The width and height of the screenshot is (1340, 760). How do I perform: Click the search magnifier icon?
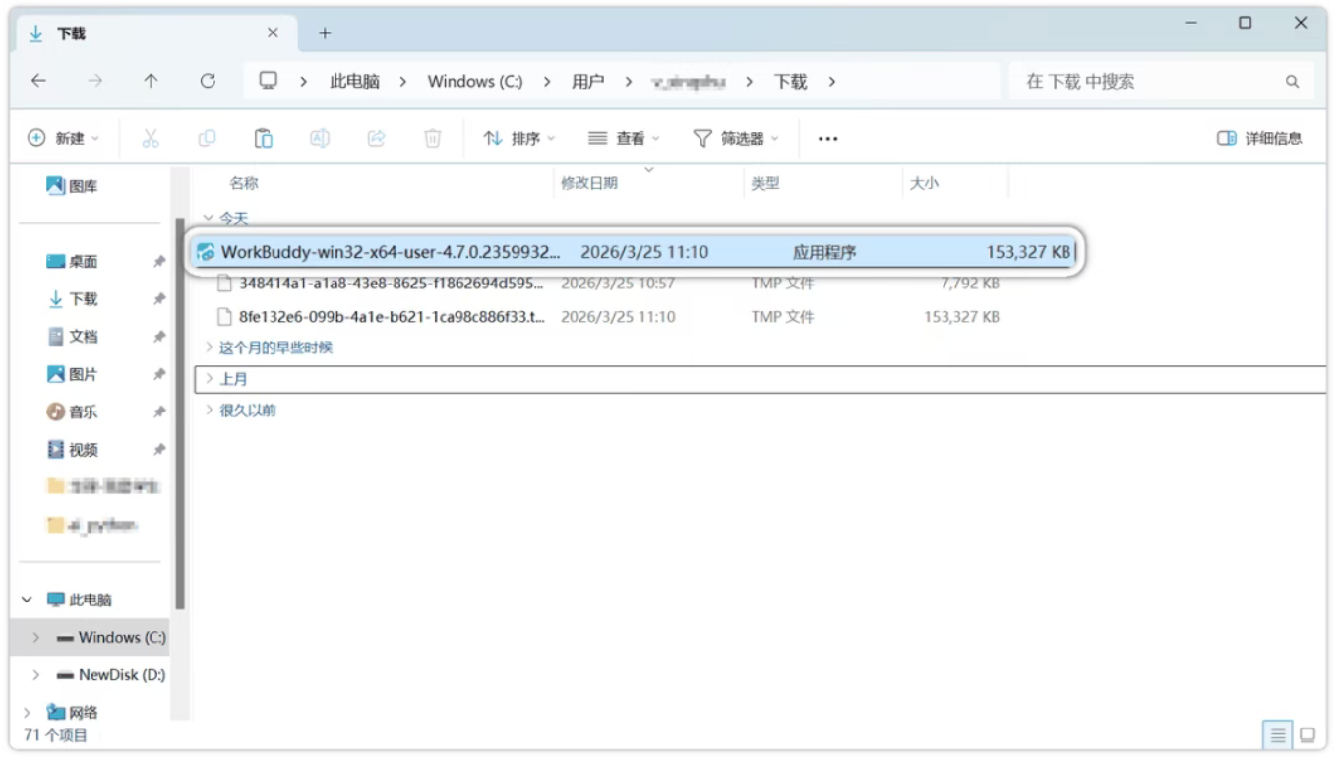pyautogui.click(x=1292, y=82)
